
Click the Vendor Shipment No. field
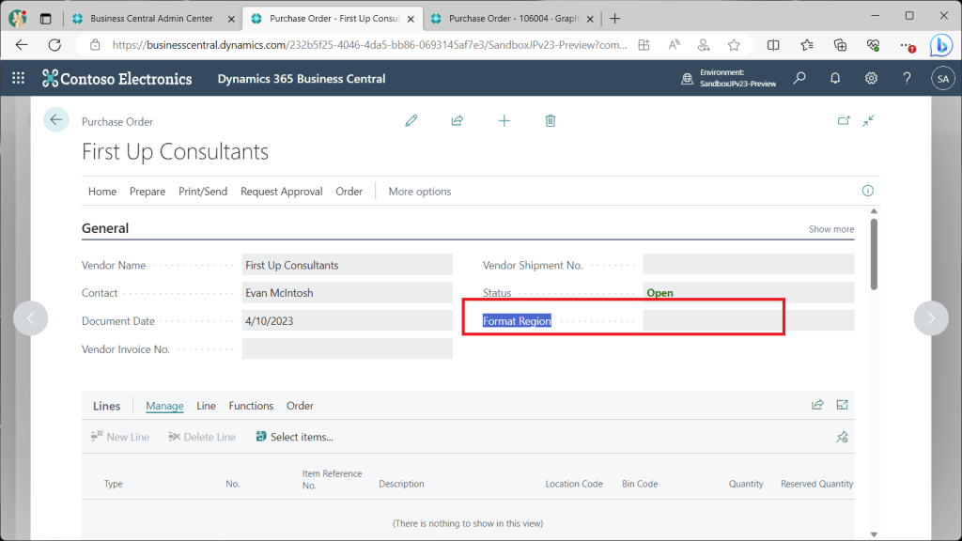[x=749, y=265]
